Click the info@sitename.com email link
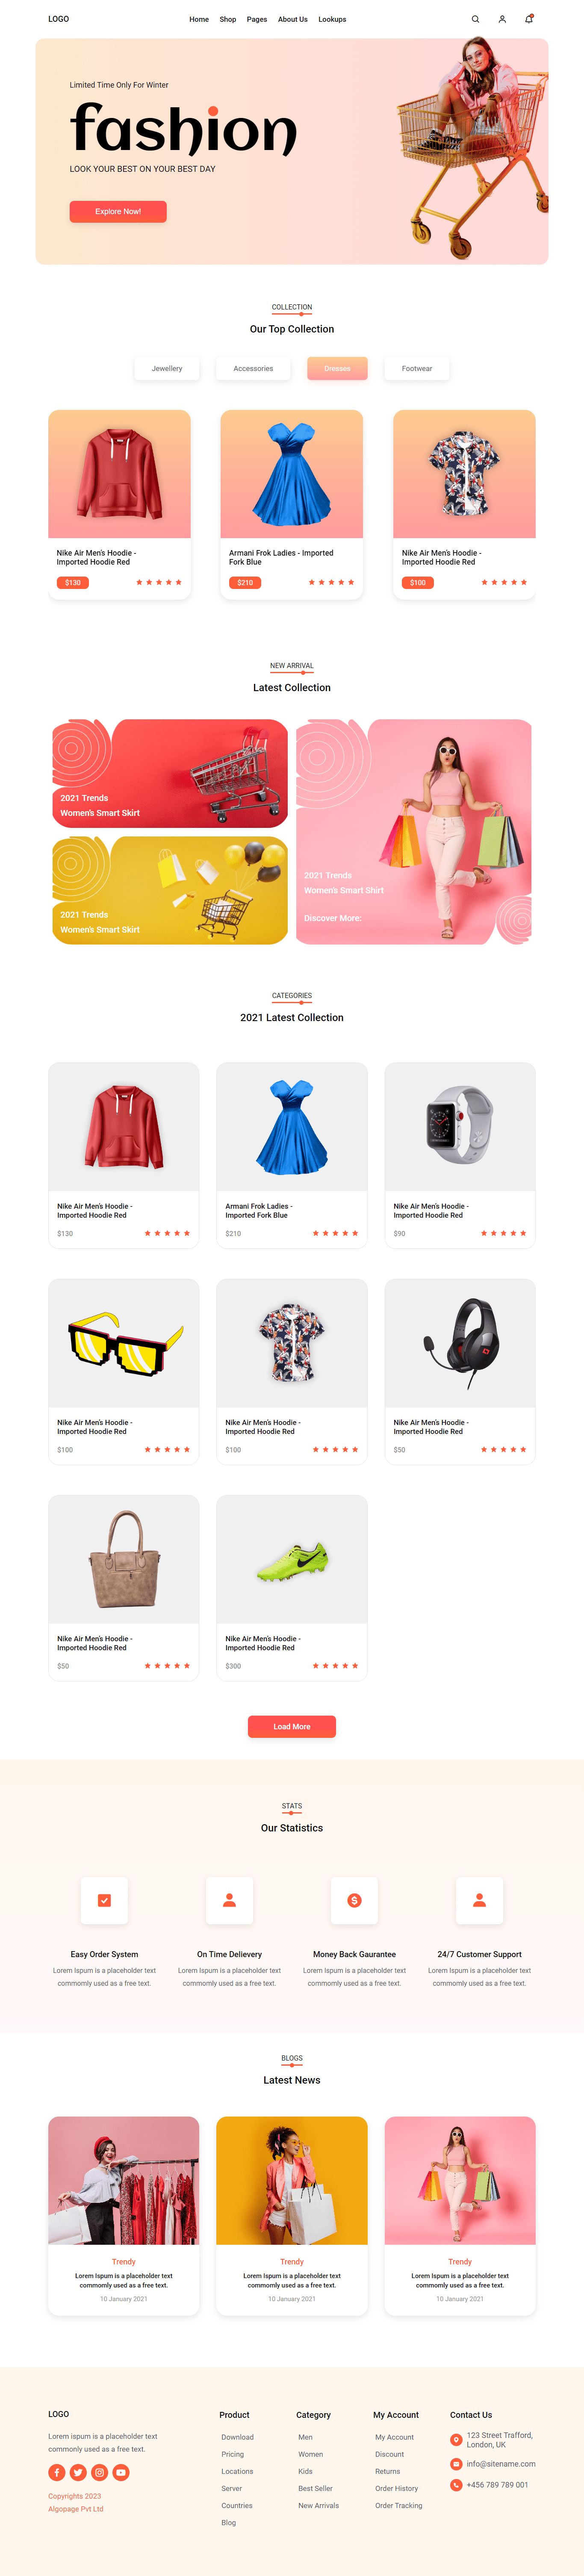The width and height of the screenshot is (584, 2576). 501,2463
